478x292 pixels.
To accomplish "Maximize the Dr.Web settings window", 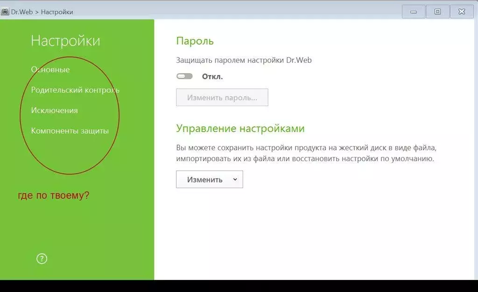I will 437,12.
